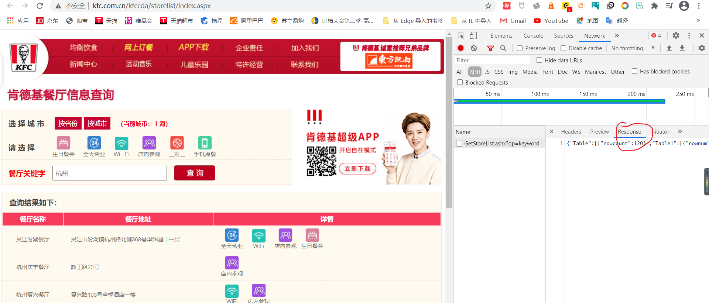Import HAR file upload icon
This screenshot has width=709, height=303.
pyautogui.click(x=669, y=48)
